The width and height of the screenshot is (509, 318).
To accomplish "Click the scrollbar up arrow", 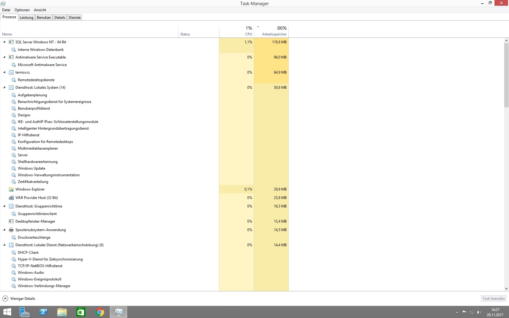I will (x=506, y=41).
